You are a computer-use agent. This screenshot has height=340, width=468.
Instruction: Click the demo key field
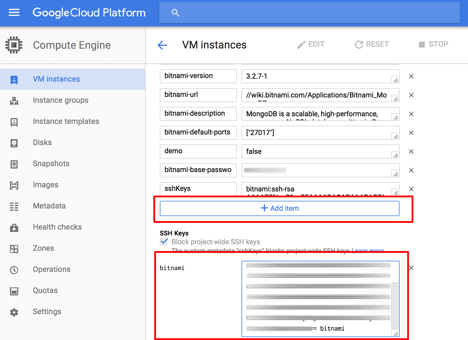click(x=198, y=152)
